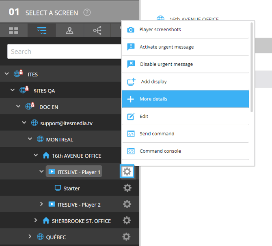The width and height of the screenshot is (272, 246).
Task: Click the Search input field
Action: coord(65,51)
